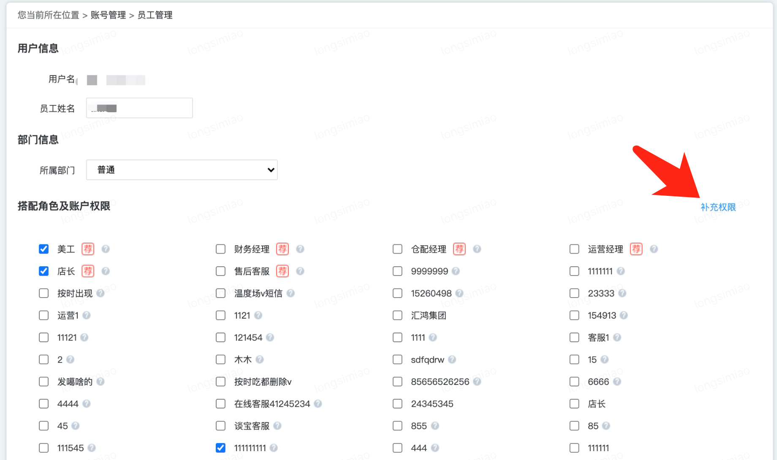Screen dimensions: 777x460
Task: Click the 员工姓名 input field
Action: coord(139,108)
